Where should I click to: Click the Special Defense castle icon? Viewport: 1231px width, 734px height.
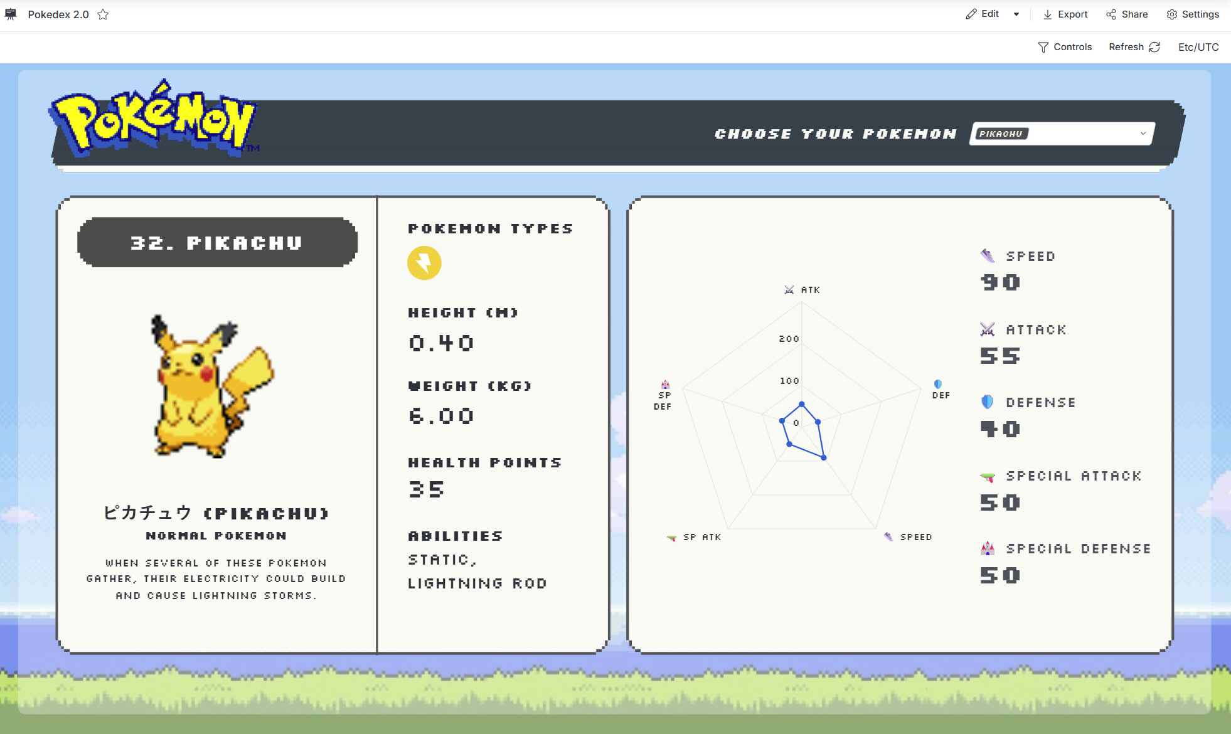click(988, 549)
